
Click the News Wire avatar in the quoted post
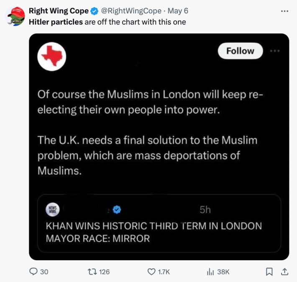click(x=54, y=209)
